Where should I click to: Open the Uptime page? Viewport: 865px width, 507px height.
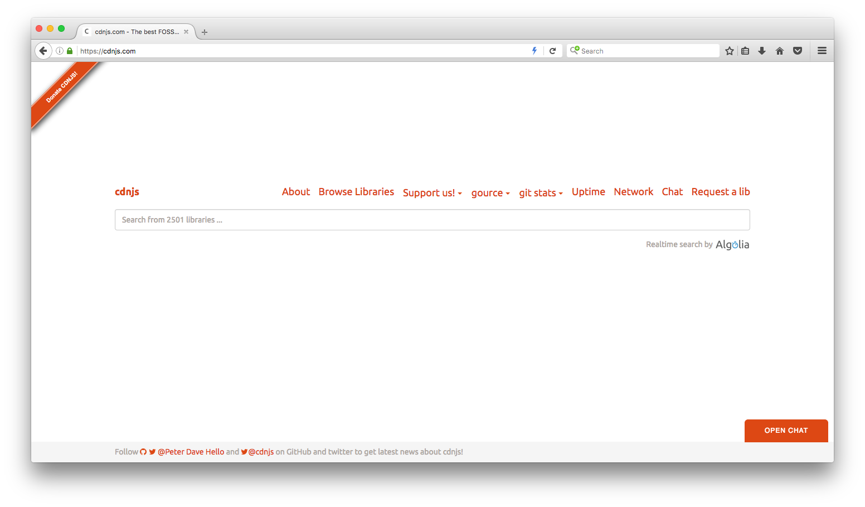tap(589, 191)
